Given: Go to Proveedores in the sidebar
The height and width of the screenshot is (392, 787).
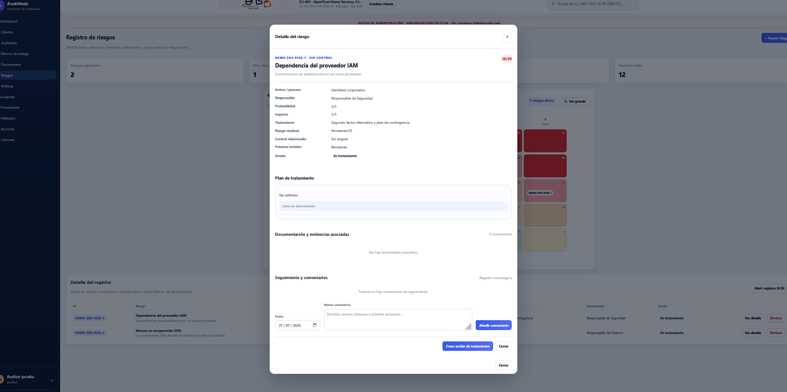Looking at the screenshot, I should pyautogui.click(x=10, y=107).
